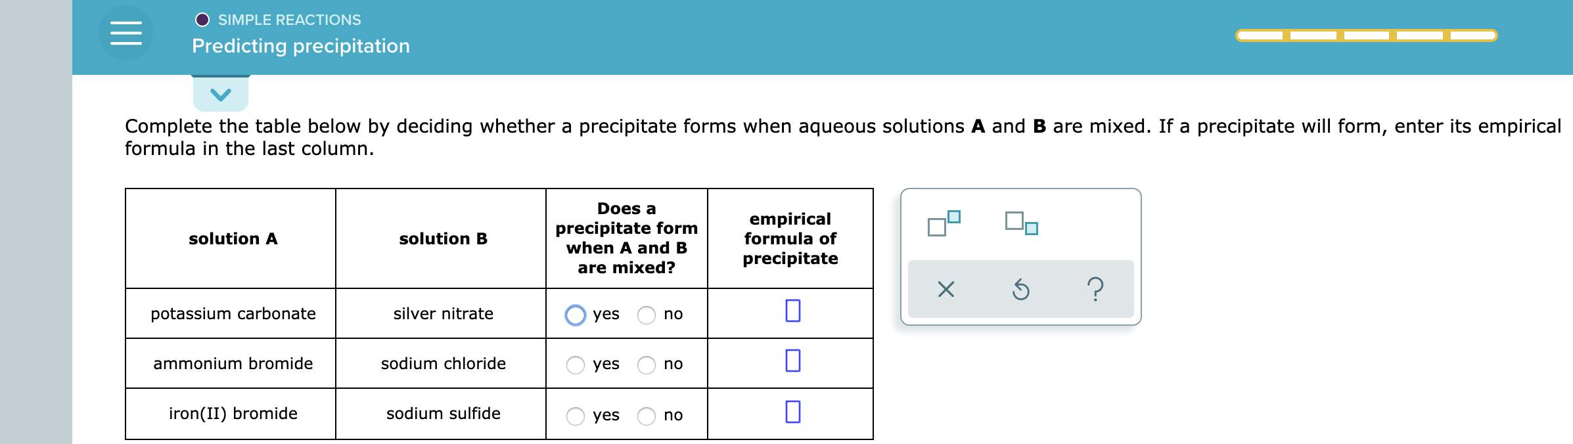Click the empirical formula box in the first row

pos(792,312)
